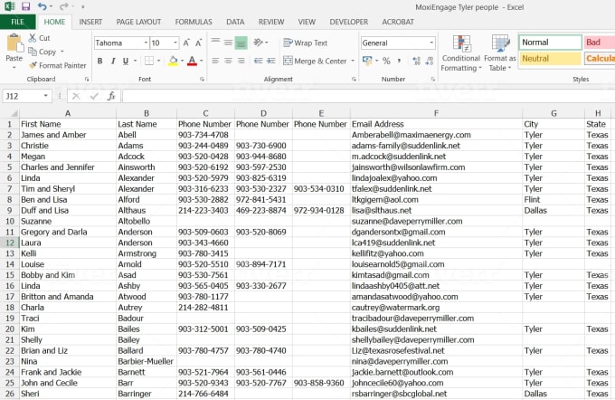Open the FILE menu
The width and height of the screenshot is (615, 400).
18,21
